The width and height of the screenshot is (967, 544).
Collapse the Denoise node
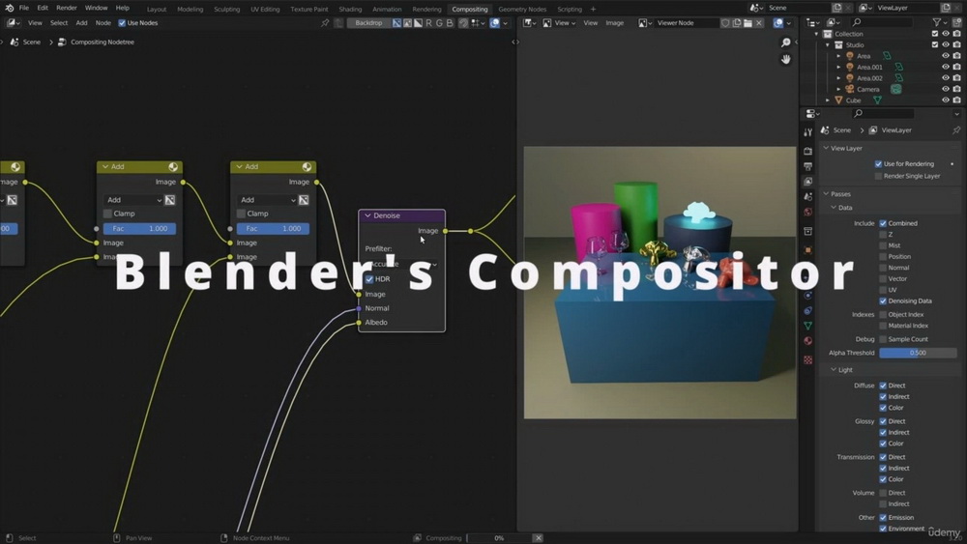click(x=367, y=215)
